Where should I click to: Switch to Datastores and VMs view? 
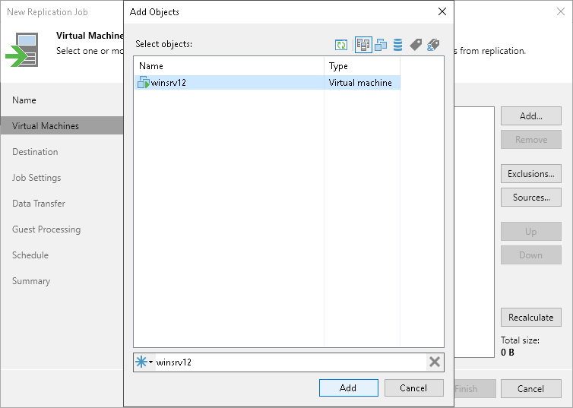pos(397,45)
